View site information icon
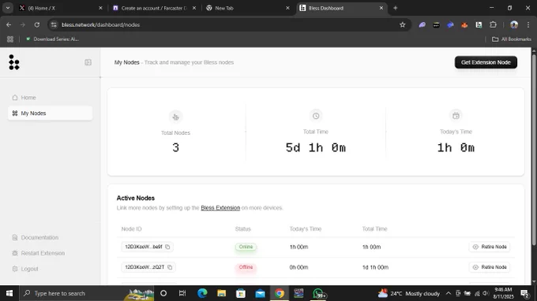The width and height of the screenshot is (537, 301). (54, 24)
